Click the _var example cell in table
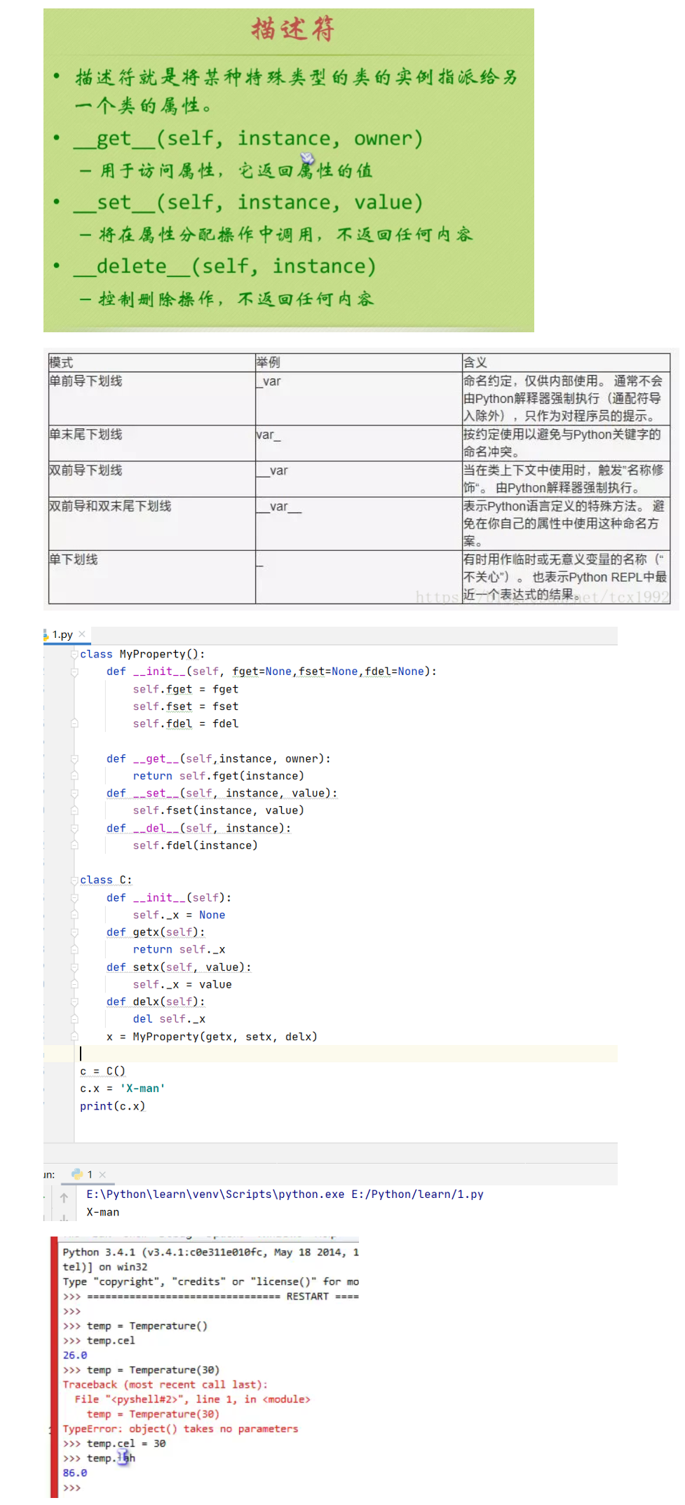 [x=358, y=398]
